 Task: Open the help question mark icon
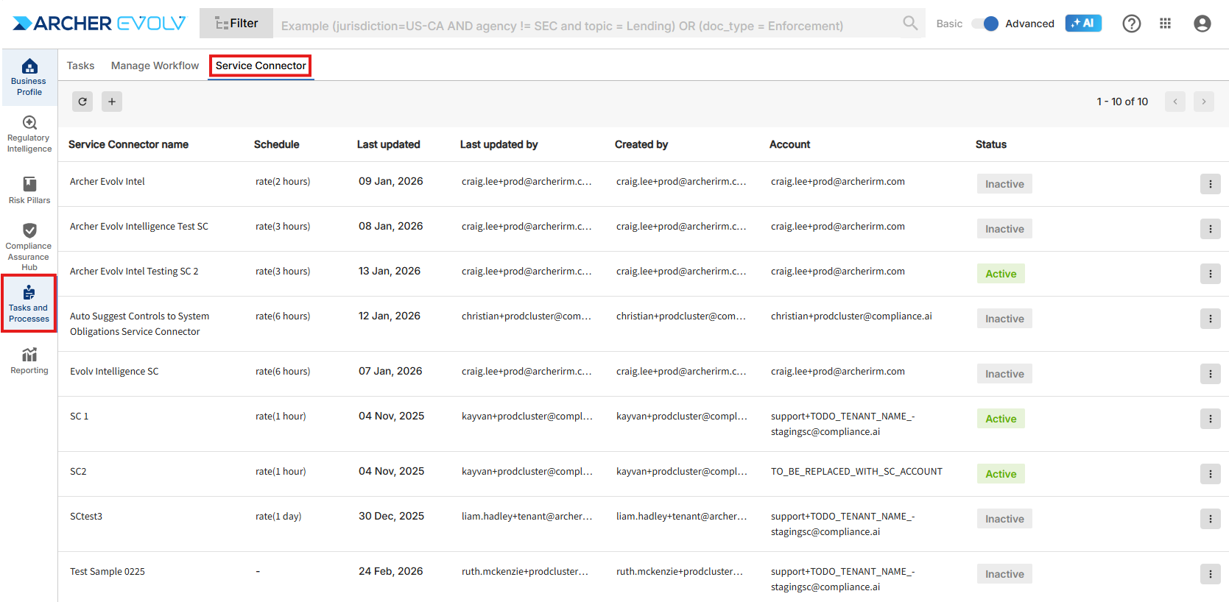coord(1131,24)
